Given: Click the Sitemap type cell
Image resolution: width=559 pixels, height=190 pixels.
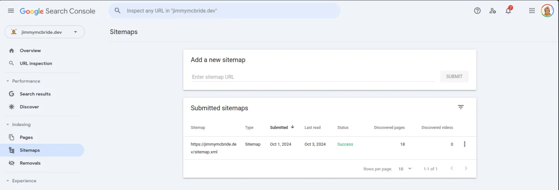Looking at the screenshot, I should 253,144.
